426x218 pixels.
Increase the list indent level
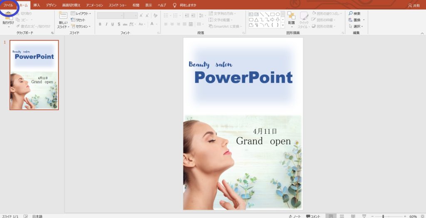pos(193,15)
